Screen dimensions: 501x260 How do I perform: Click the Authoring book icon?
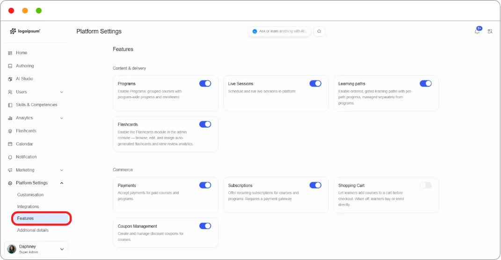click(x=10, y=66)
